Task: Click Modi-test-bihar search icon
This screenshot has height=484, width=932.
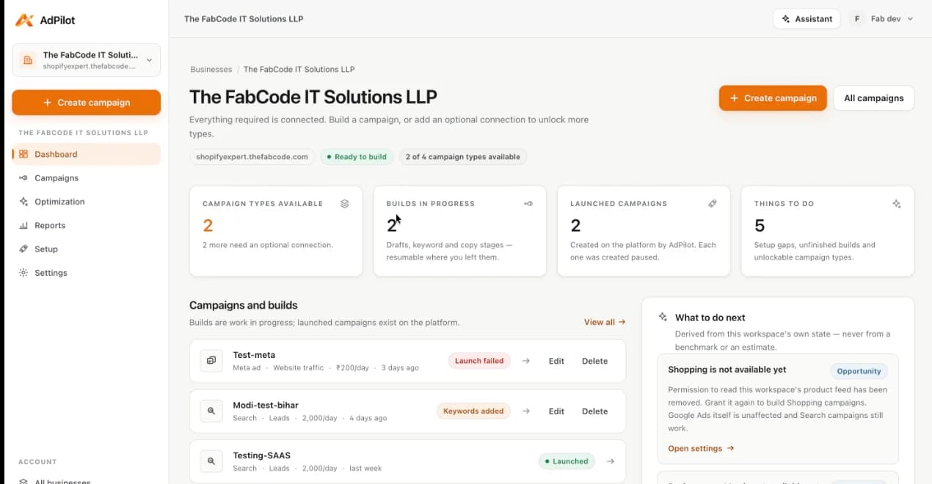Action: click(211, 411)
